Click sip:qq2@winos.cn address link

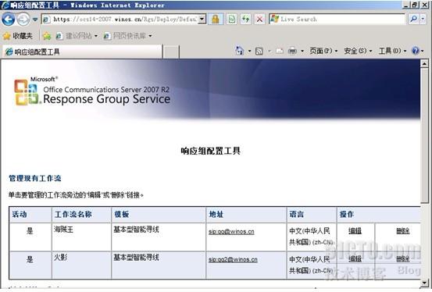233,259
